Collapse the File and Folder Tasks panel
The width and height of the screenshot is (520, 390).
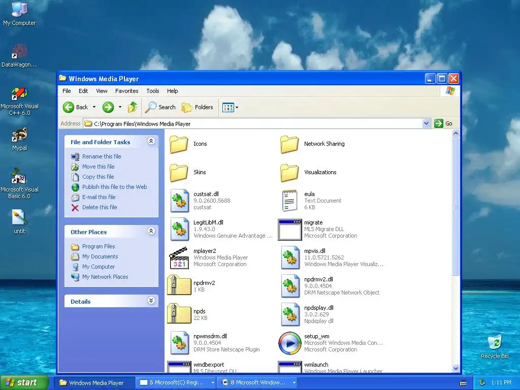tap(151, 141)
